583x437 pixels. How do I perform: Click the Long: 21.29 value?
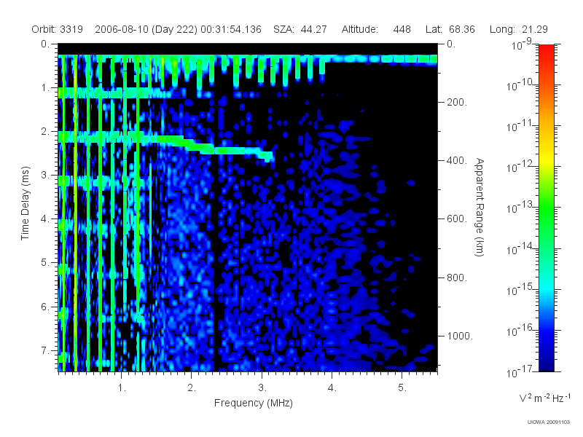(x=519, y=29)
